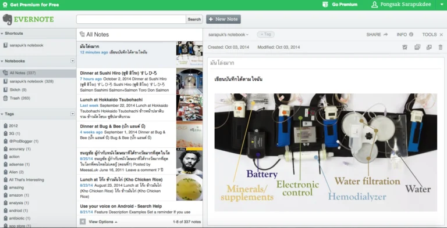The height and width of the screenshot is (228, 447).
Task: Set a reminder with the alarm clock icon
Action: (x=405, y=47)
